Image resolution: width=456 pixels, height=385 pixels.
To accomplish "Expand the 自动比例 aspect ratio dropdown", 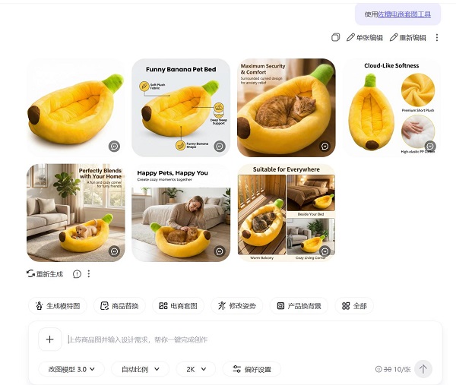I will (141, 369).
